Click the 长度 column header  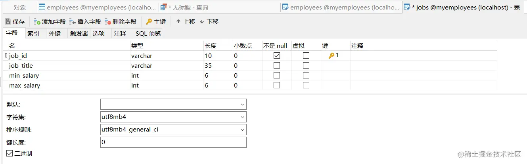coord(218,46)
